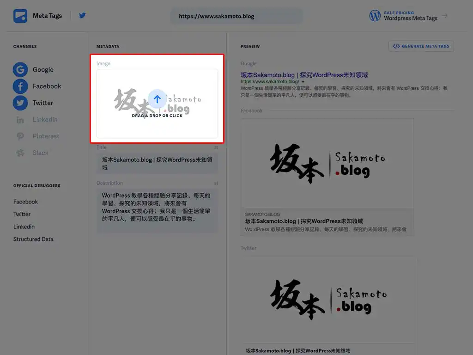Expand the dropdown arrow beside Google preview URL
Viewport: 473px width, 355px height.
coord(303,82)
